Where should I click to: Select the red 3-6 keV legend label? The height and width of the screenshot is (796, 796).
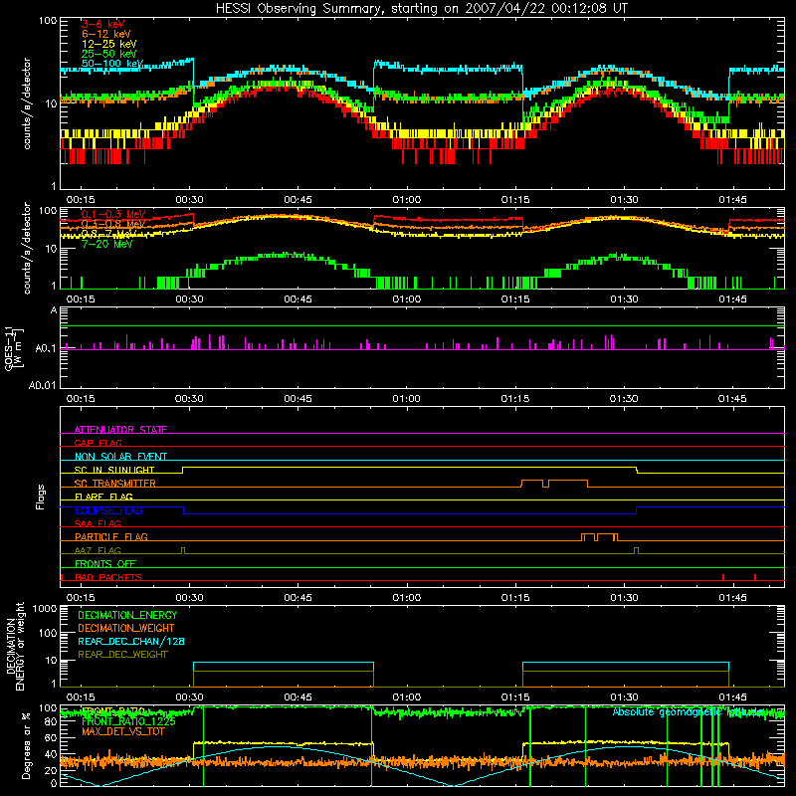tap(102, 24)
